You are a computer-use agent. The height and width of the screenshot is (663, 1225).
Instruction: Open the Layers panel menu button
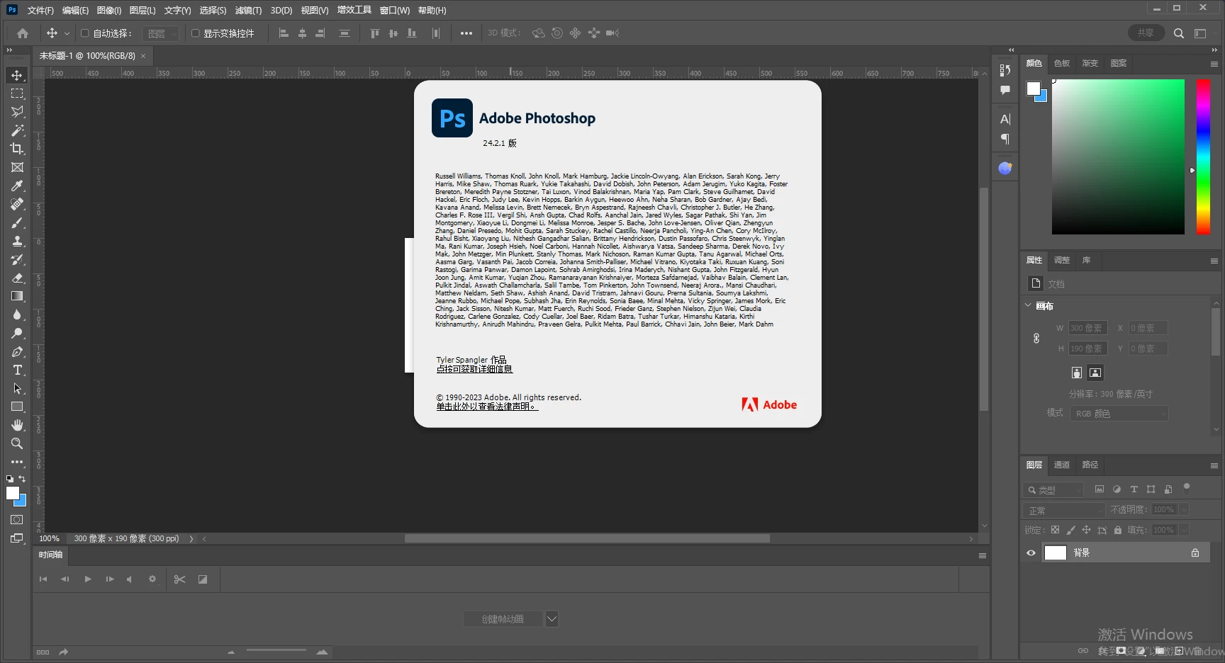[1214, 465]
